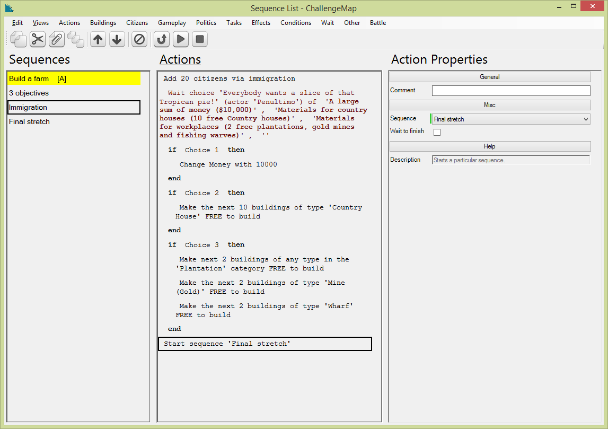This screenshot has width=608, height=429.
Task: Click the Duplicate toolbar icon
Action: [76, 39]
